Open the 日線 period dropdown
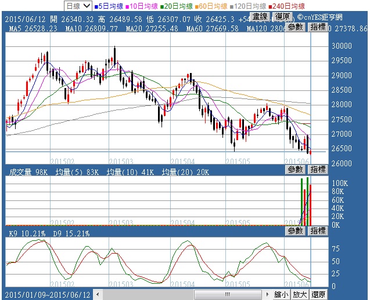The image size is (370, 300). tap(77, 6)
